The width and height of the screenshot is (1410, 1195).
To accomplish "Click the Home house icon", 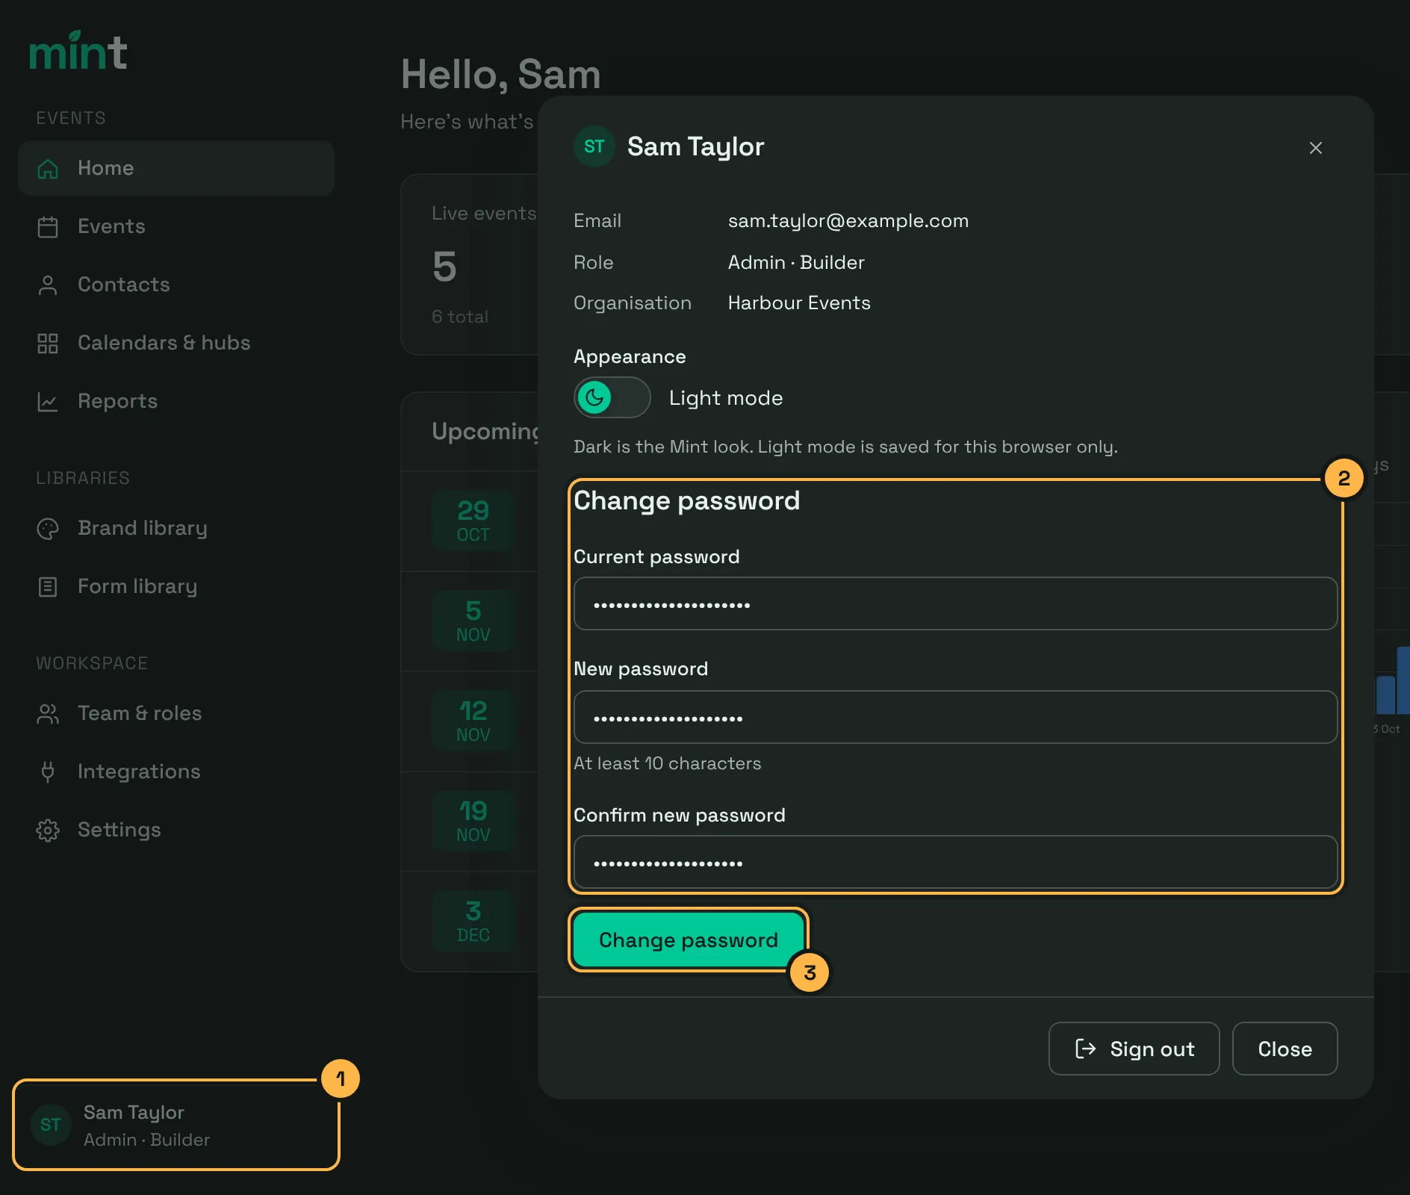I will click(48, 169).
